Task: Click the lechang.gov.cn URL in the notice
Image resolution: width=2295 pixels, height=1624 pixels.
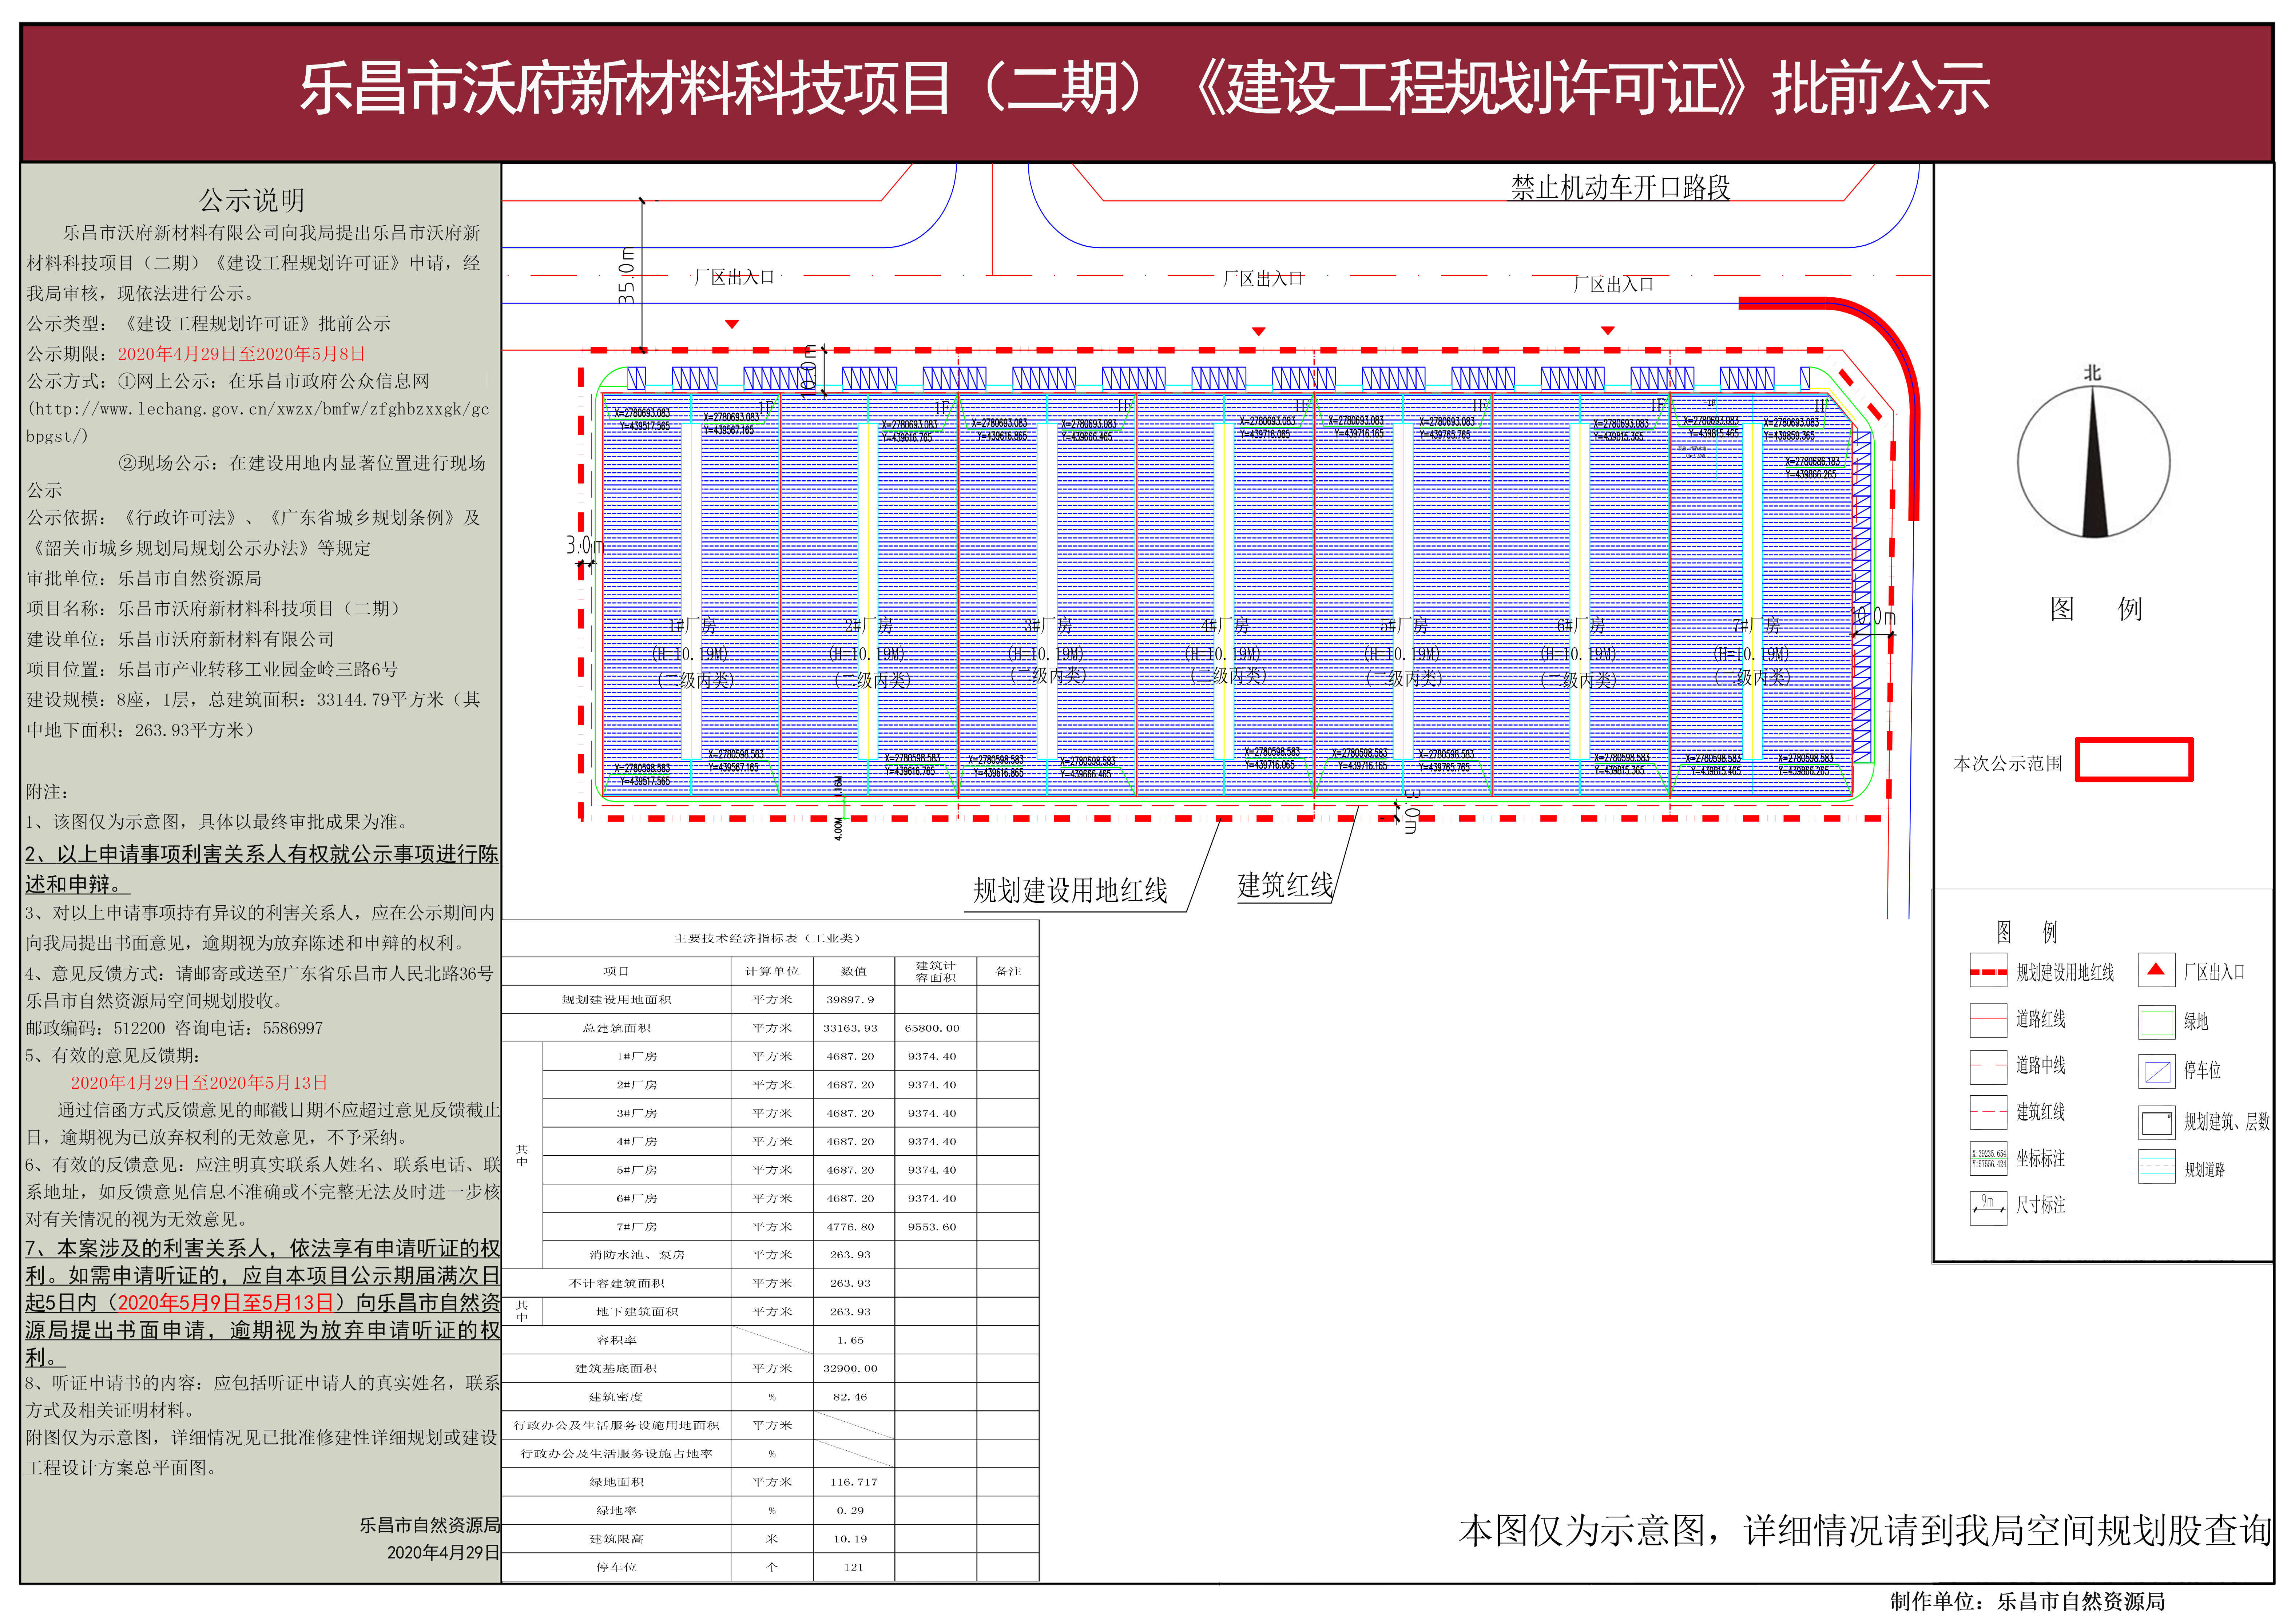Action: [x=258, y=422]
